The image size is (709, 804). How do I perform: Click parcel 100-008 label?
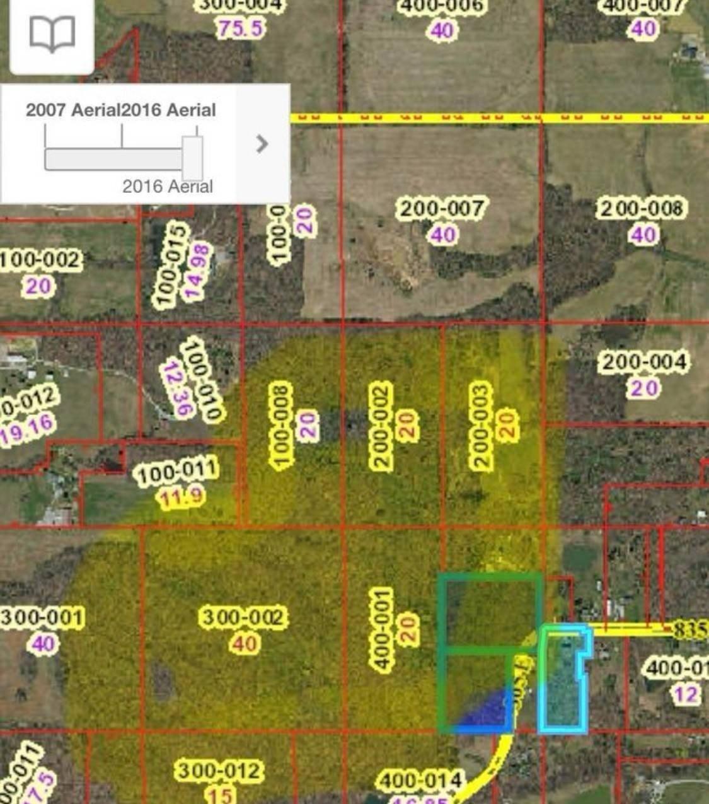pos(281,424)
